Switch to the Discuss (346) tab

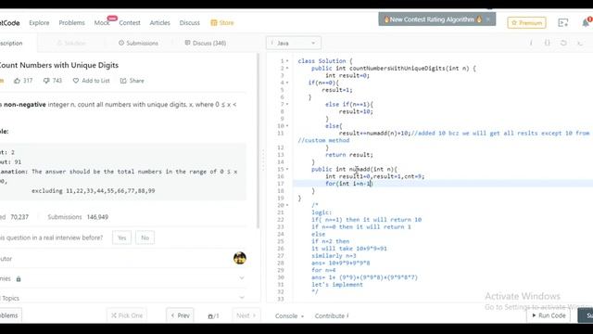(x=206, y=44)
